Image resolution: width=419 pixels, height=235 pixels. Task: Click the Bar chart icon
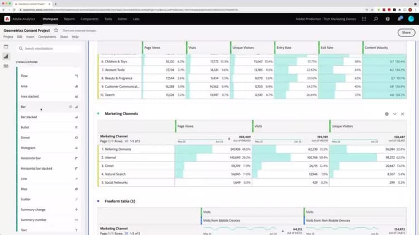pyautogui.click(x=77, y=107)
